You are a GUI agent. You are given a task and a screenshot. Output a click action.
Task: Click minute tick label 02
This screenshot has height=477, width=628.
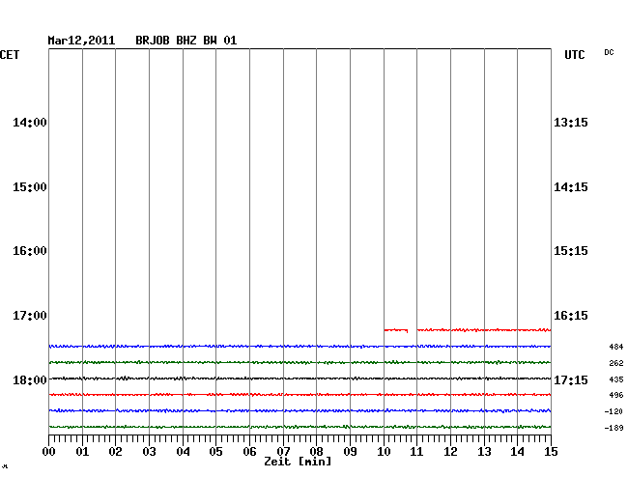pyautogui.click(x=115, y=452)
